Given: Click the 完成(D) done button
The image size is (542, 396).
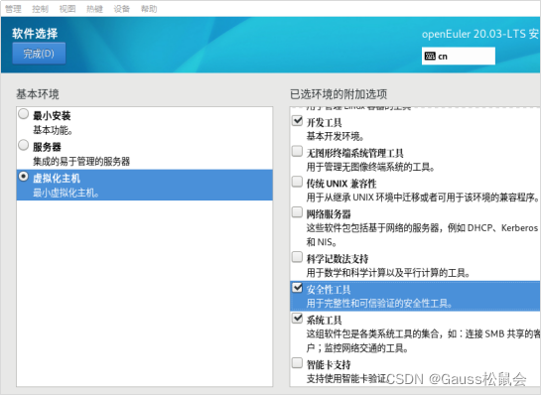Looking at the screenshot, I should tap(39, 54).
